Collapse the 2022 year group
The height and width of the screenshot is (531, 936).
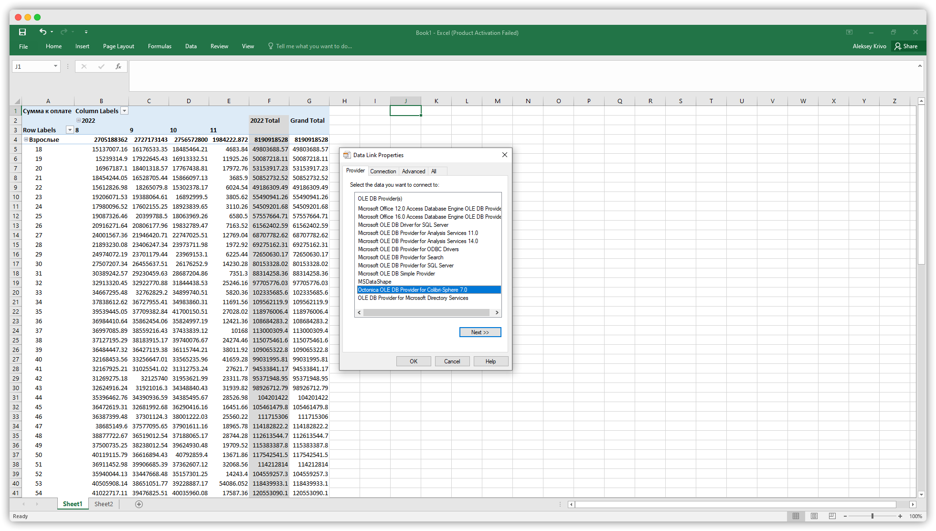point(78,120)
